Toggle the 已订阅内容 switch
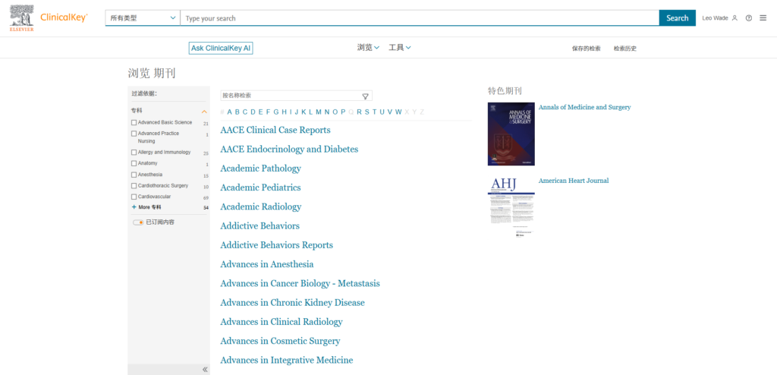 click(x=138, y=222)
